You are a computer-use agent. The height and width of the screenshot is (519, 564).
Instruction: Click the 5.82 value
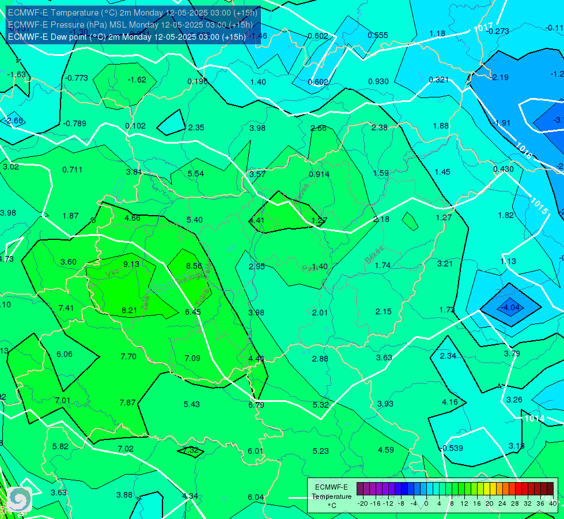click(60, 446)
